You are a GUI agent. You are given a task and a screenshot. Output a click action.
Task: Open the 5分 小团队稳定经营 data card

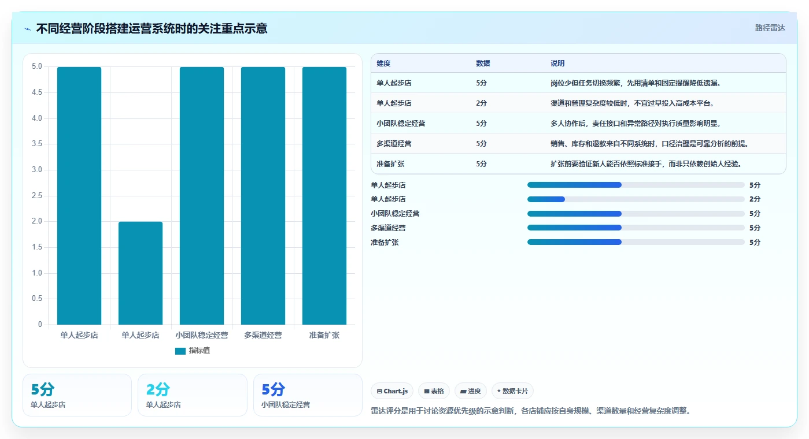click(x=308, y=395)
